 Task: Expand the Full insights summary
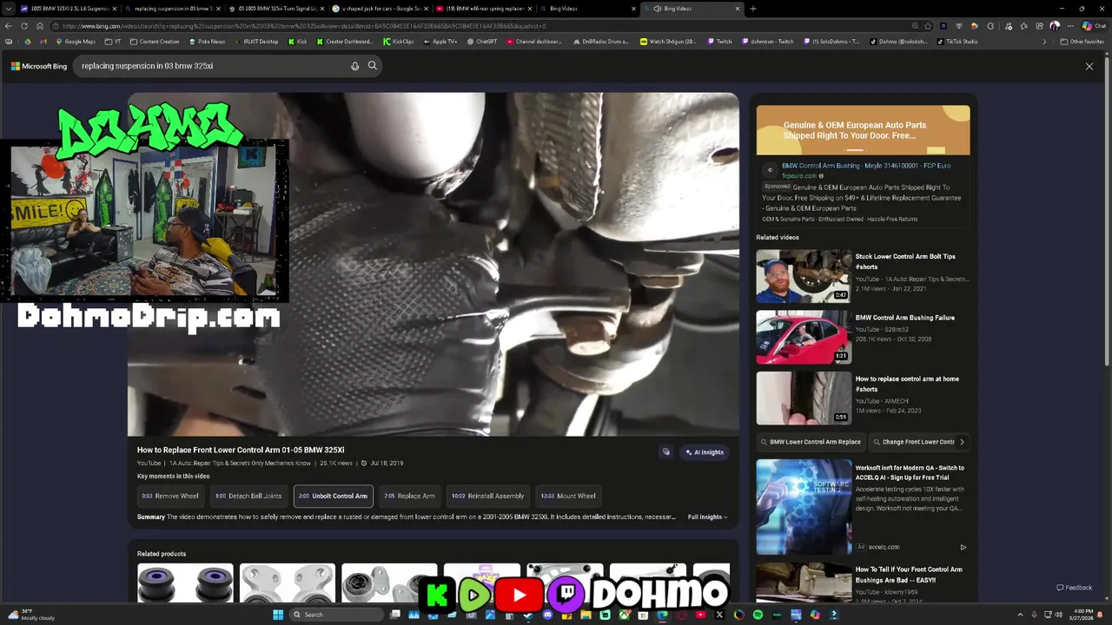(707, 517)
